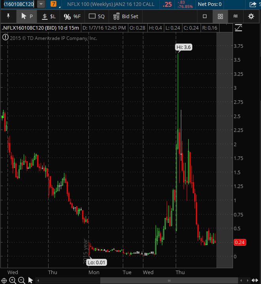Image resolution: width=261 pixels, height=284 pixels.
Task: Switch to single chart layout square
Action: (205, 16)
